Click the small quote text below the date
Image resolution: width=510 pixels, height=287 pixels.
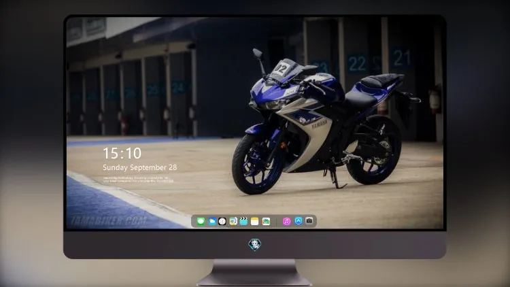(138, 180)
